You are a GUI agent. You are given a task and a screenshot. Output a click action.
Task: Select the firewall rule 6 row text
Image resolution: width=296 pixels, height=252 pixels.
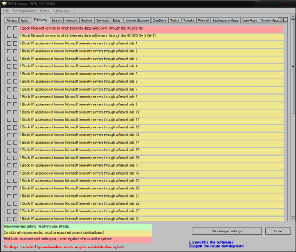pyautogui.click(x=79, y=82)
